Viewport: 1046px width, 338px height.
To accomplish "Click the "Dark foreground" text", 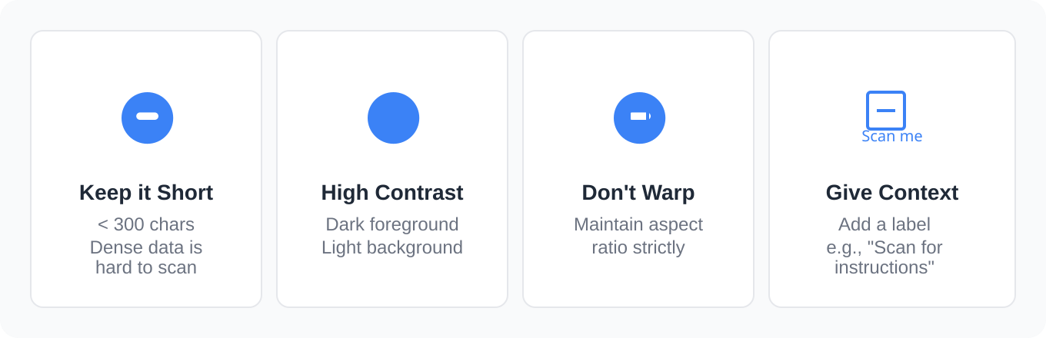I will pyautogui.click(x=392, y=224).
